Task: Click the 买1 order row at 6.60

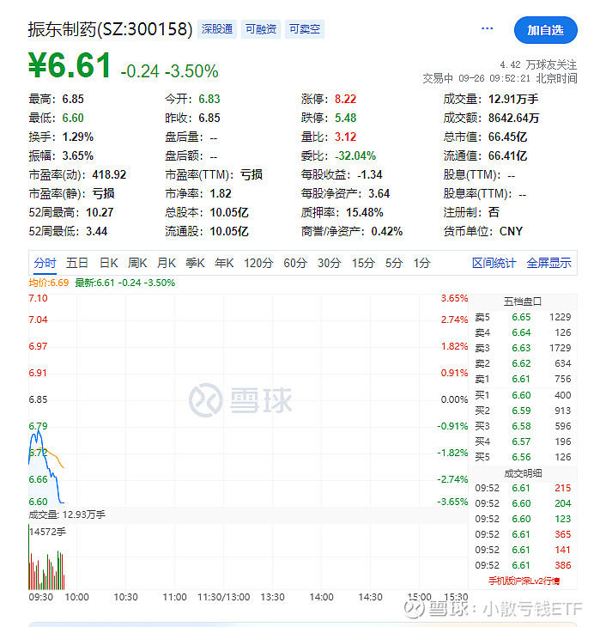Action: coord(523,395)
